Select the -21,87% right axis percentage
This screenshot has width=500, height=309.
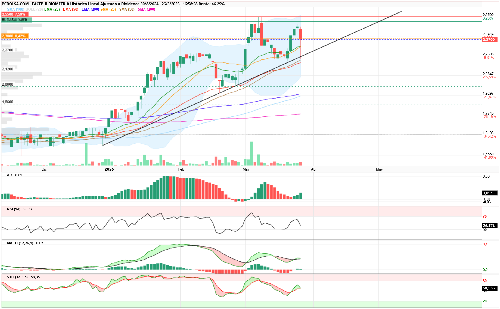[489, 97]
